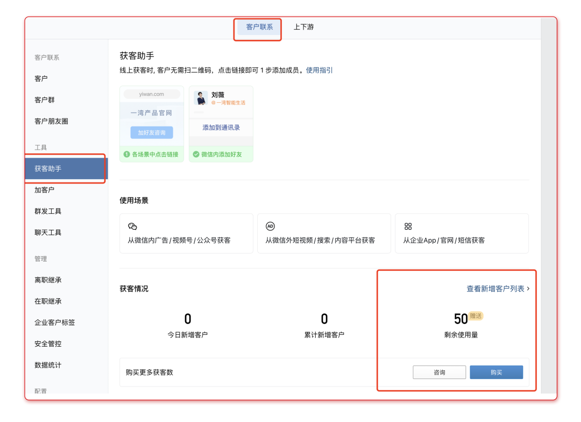This screenshot has height=422, width=581.
Task: Click the AD icon in second scenario card
Action: [x=271, y=227]
